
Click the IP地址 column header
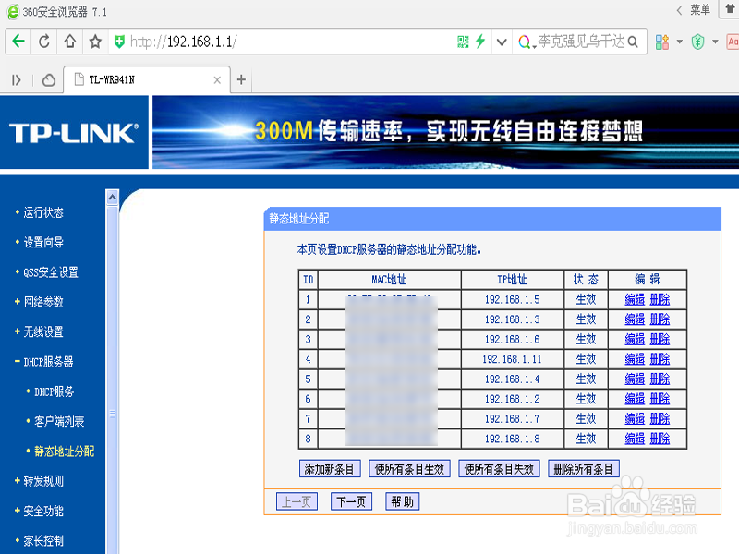pyautogui.click(x=513, y=280)
